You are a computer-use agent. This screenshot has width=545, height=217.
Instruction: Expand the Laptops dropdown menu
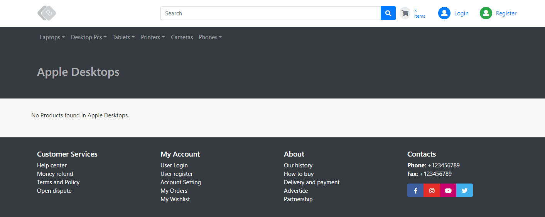(52, 37)
